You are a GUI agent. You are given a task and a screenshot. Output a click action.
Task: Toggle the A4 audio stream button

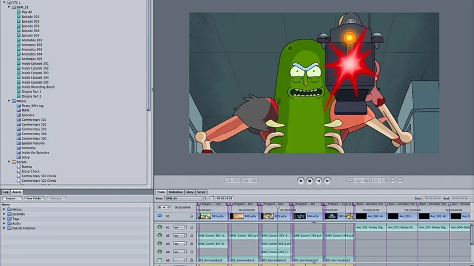(159, 252)
